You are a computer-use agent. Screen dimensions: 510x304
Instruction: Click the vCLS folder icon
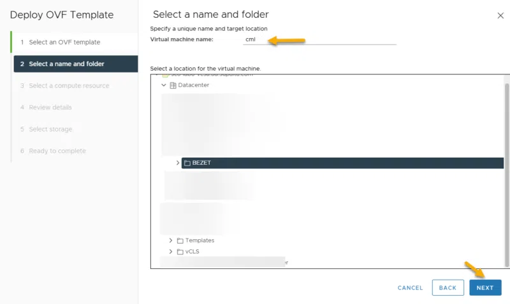pyautogui.click(x=180, y=251)
